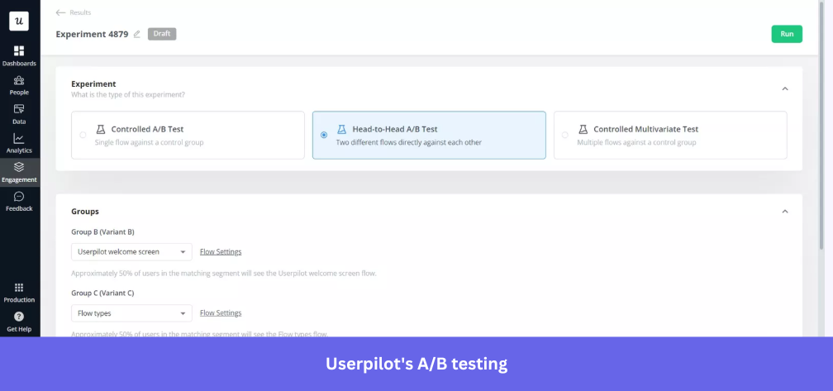Viewport: 833px width, 391px height.
Task: Open the Feedback sidebar section
Action: tap(19, 202)
